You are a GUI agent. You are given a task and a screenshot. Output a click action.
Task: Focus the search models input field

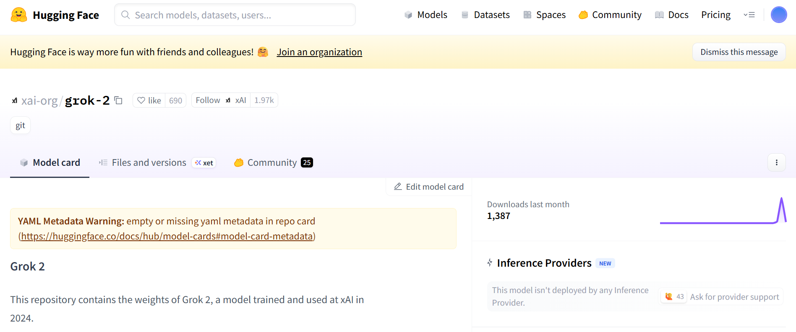[235, 15]
